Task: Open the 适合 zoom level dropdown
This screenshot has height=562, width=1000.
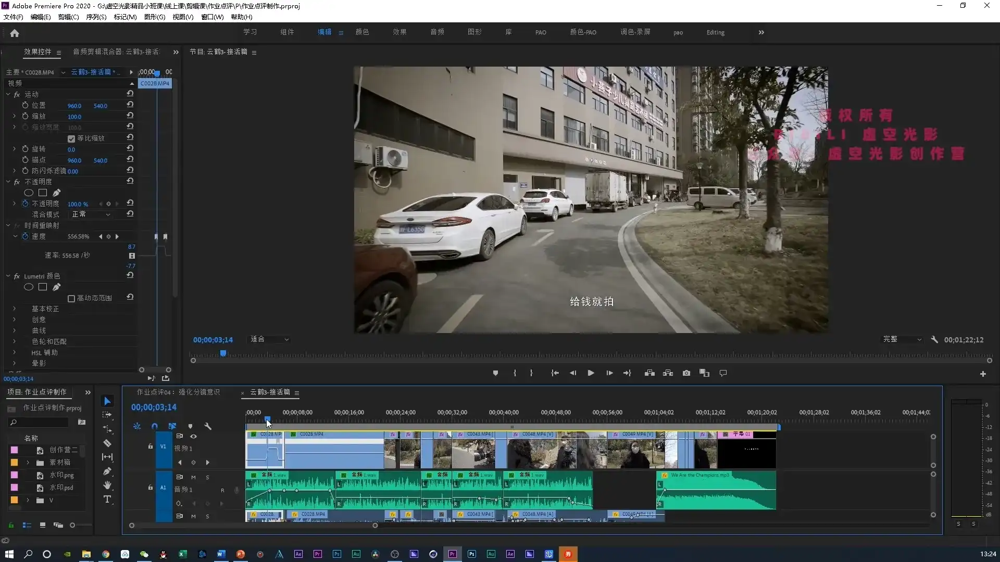Action: click(269, 339)
